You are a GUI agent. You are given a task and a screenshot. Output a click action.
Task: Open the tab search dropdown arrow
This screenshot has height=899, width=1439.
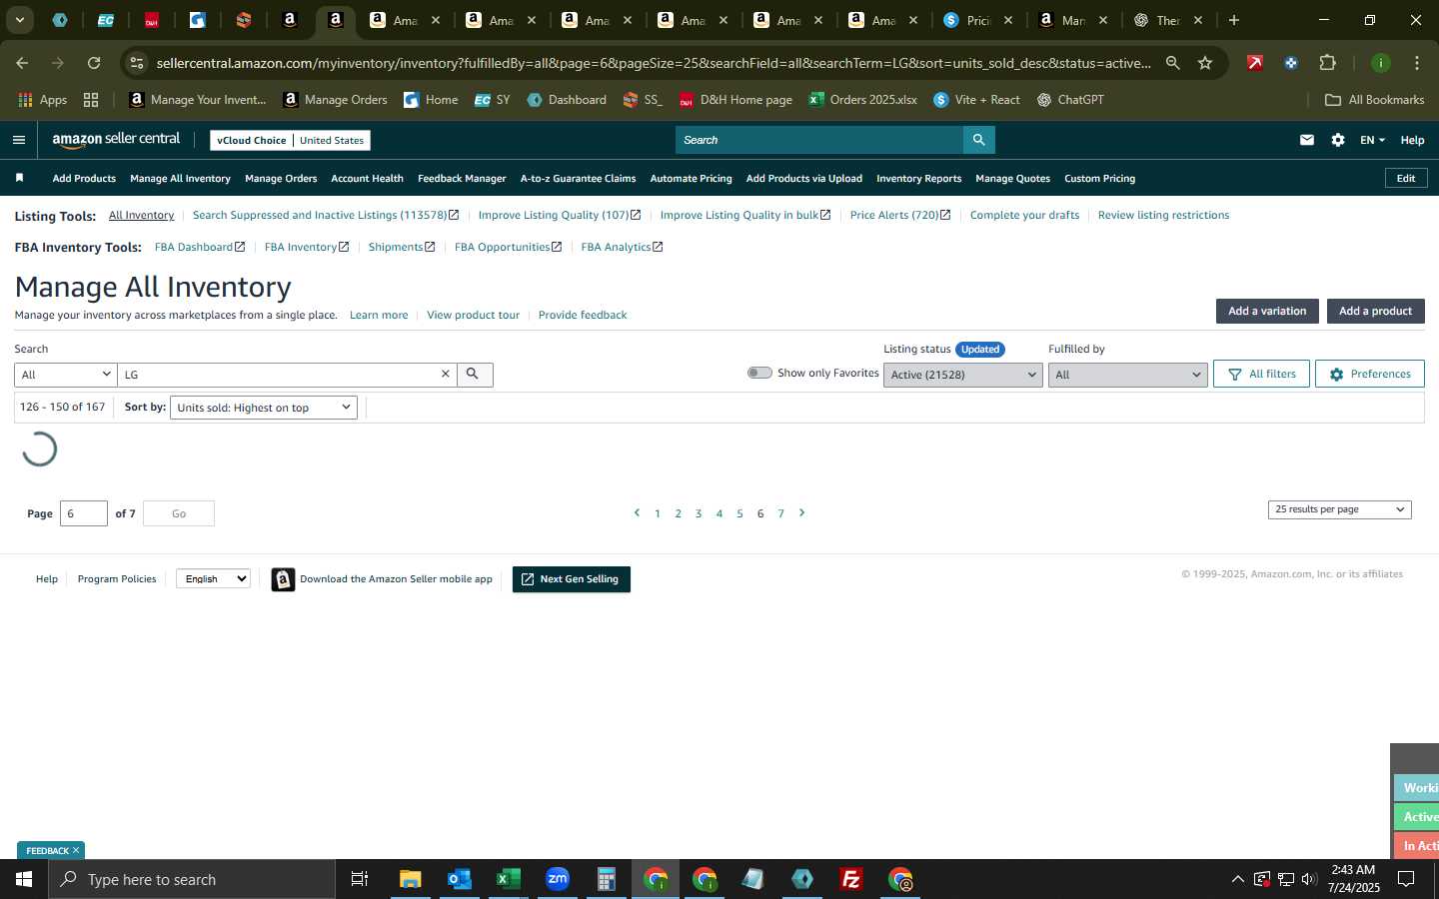click(x=19, y=20)
